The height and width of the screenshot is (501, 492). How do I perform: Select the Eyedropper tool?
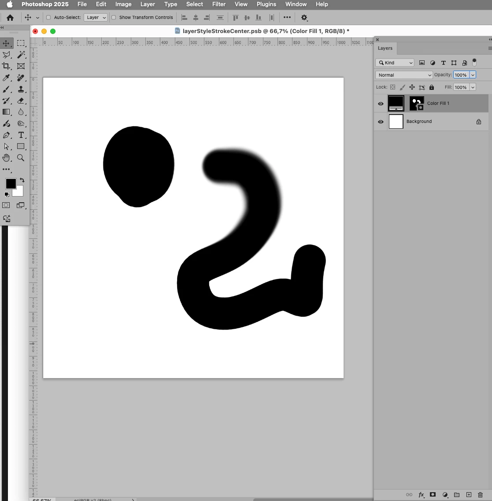click(6, 78)
